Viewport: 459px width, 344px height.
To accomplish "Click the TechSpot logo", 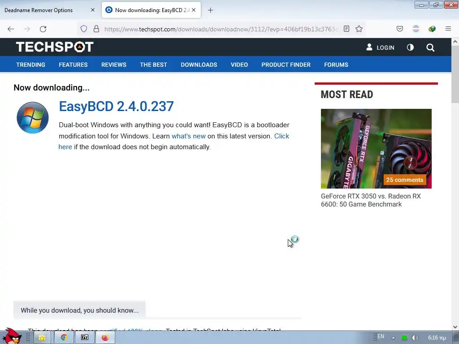I will tap(55, 47).
